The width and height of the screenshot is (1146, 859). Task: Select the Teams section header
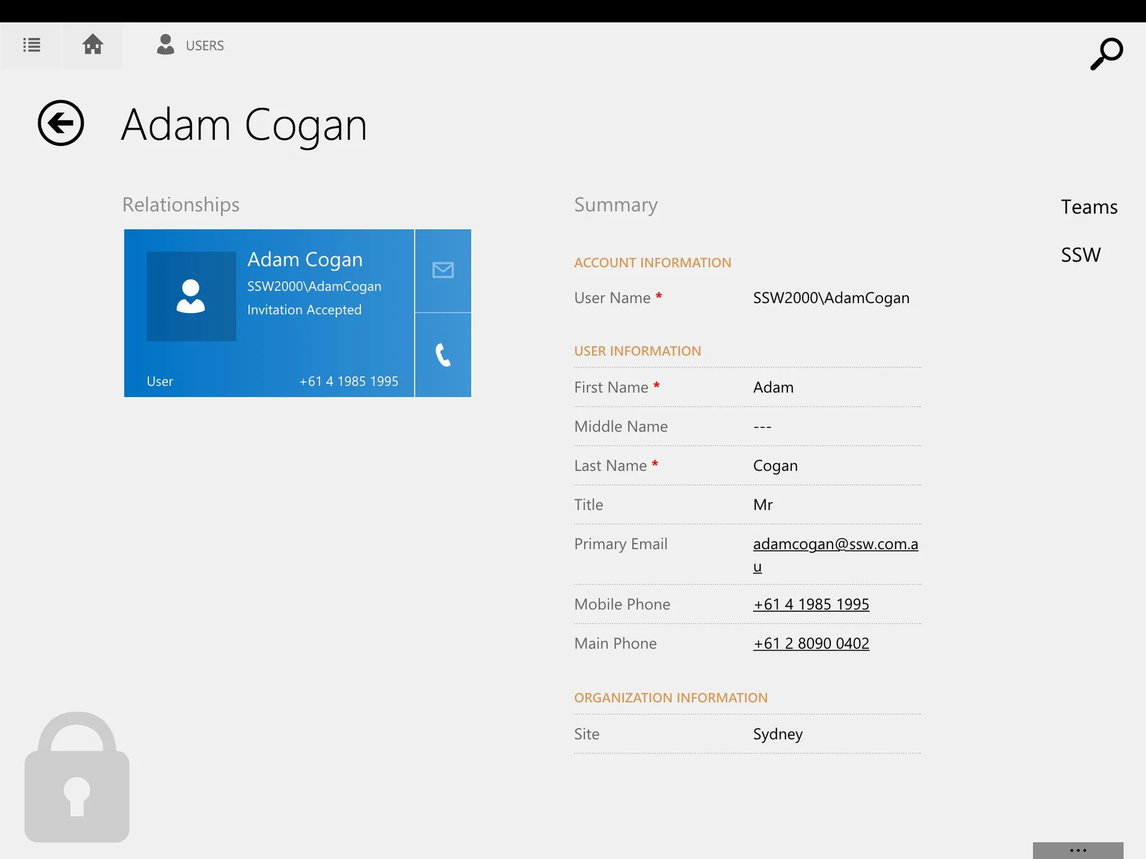(x=1089, y=207)
